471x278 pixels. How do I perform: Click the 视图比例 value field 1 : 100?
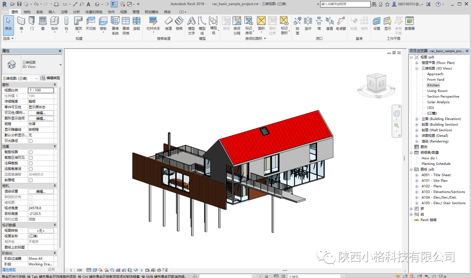tap(41, 90)
